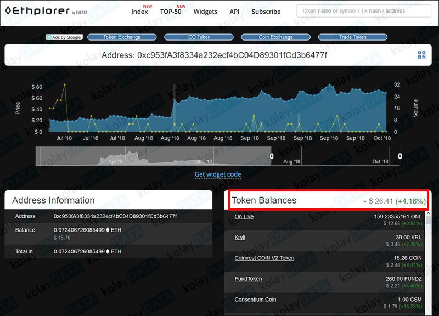
Task: Open the Kryll token link
Action: pyautogui.click(x=240, y=238)
